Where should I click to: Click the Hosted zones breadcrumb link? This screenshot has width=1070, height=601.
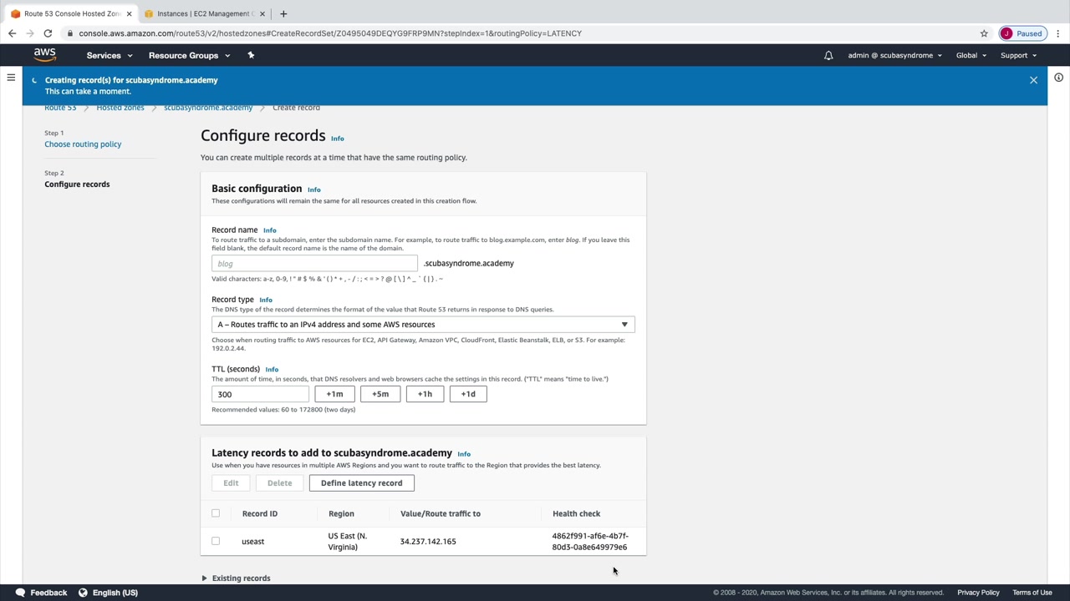pyautogui.click(x=120, y=108)
